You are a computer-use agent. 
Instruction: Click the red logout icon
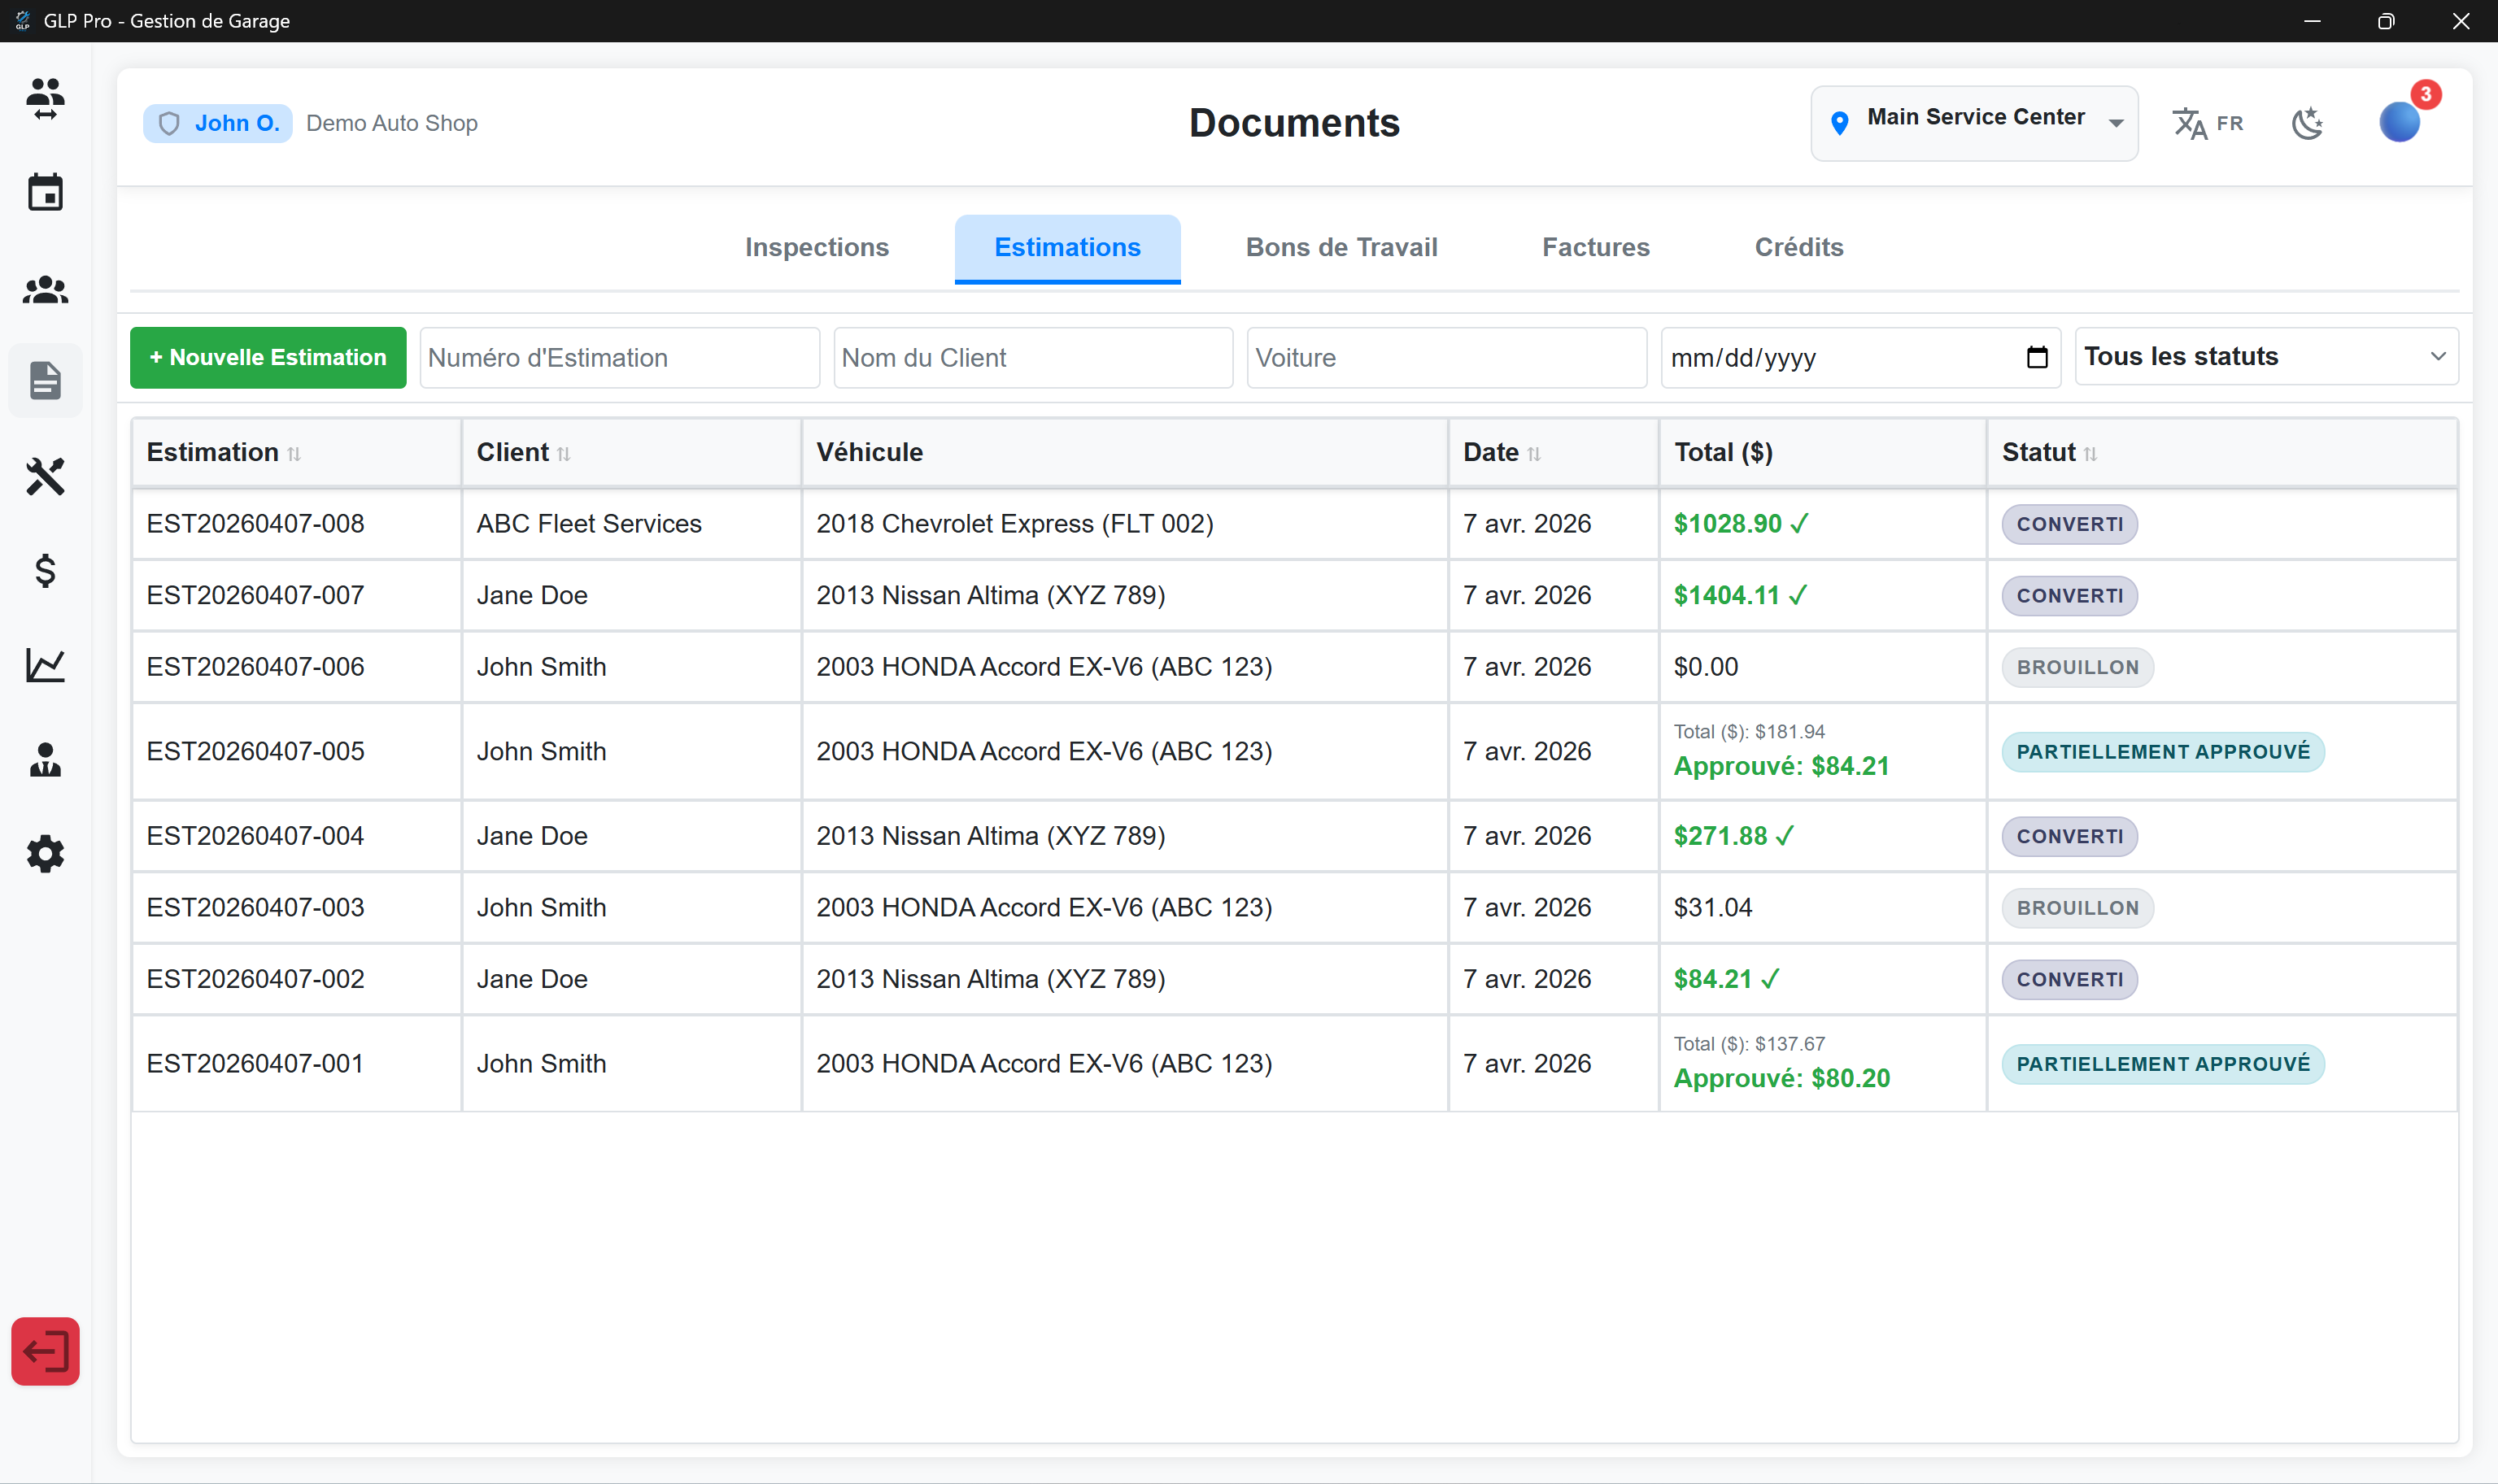pos(45,1351)
